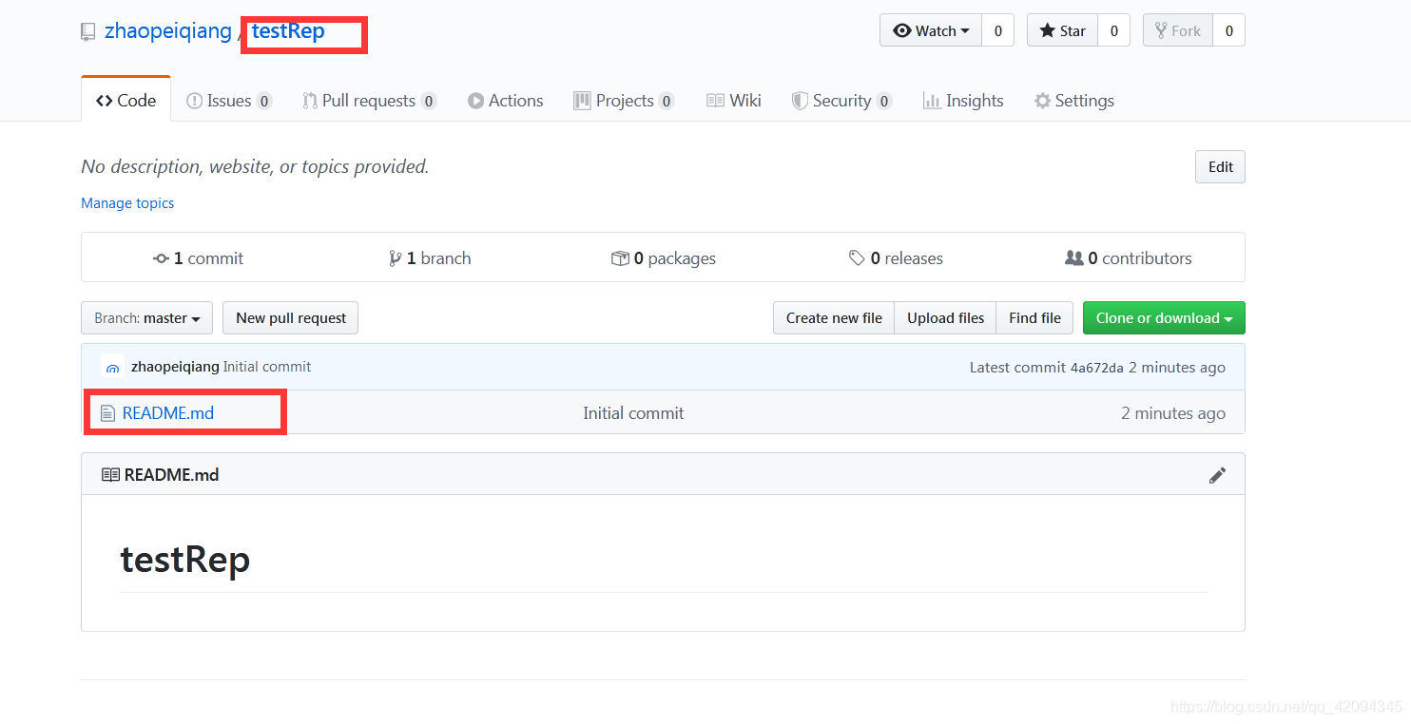Click the watcher count next to Watch

[997, 30]
